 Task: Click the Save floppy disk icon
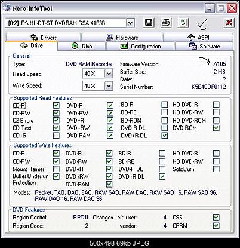tap(149, 23)
